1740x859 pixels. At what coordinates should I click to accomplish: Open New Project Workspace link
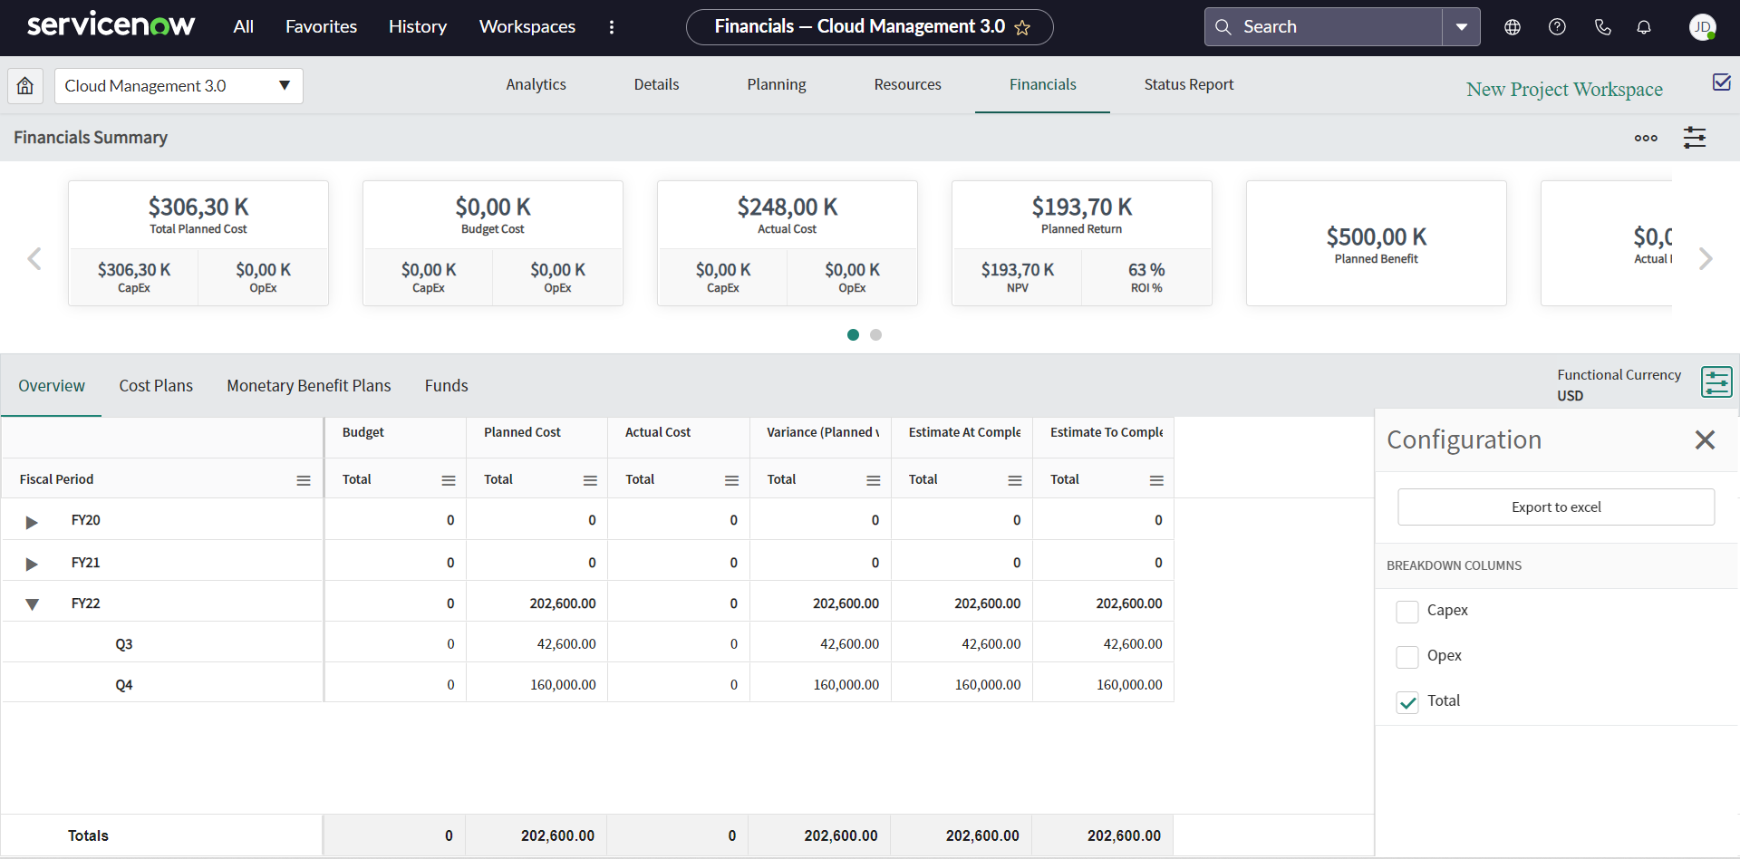[1564, 89]
